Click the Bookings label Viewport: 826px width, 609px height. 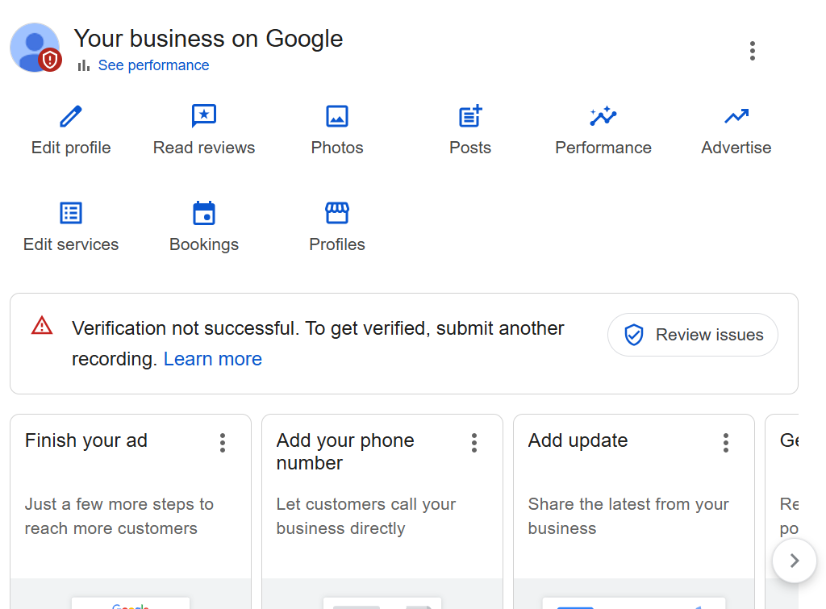(204, 244)
